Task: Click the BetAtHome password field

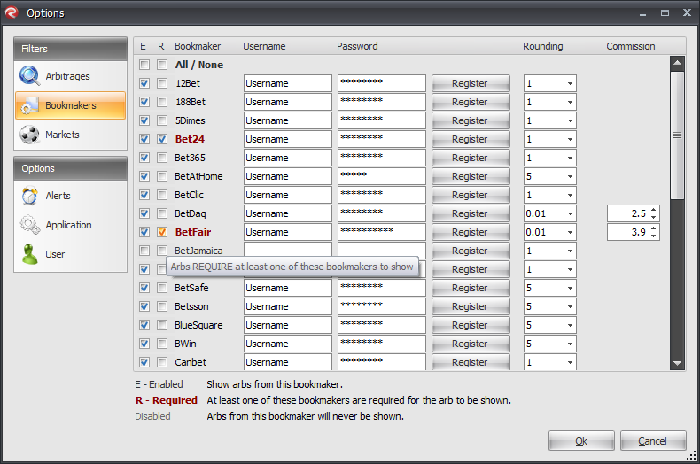Action: point(382,176)
